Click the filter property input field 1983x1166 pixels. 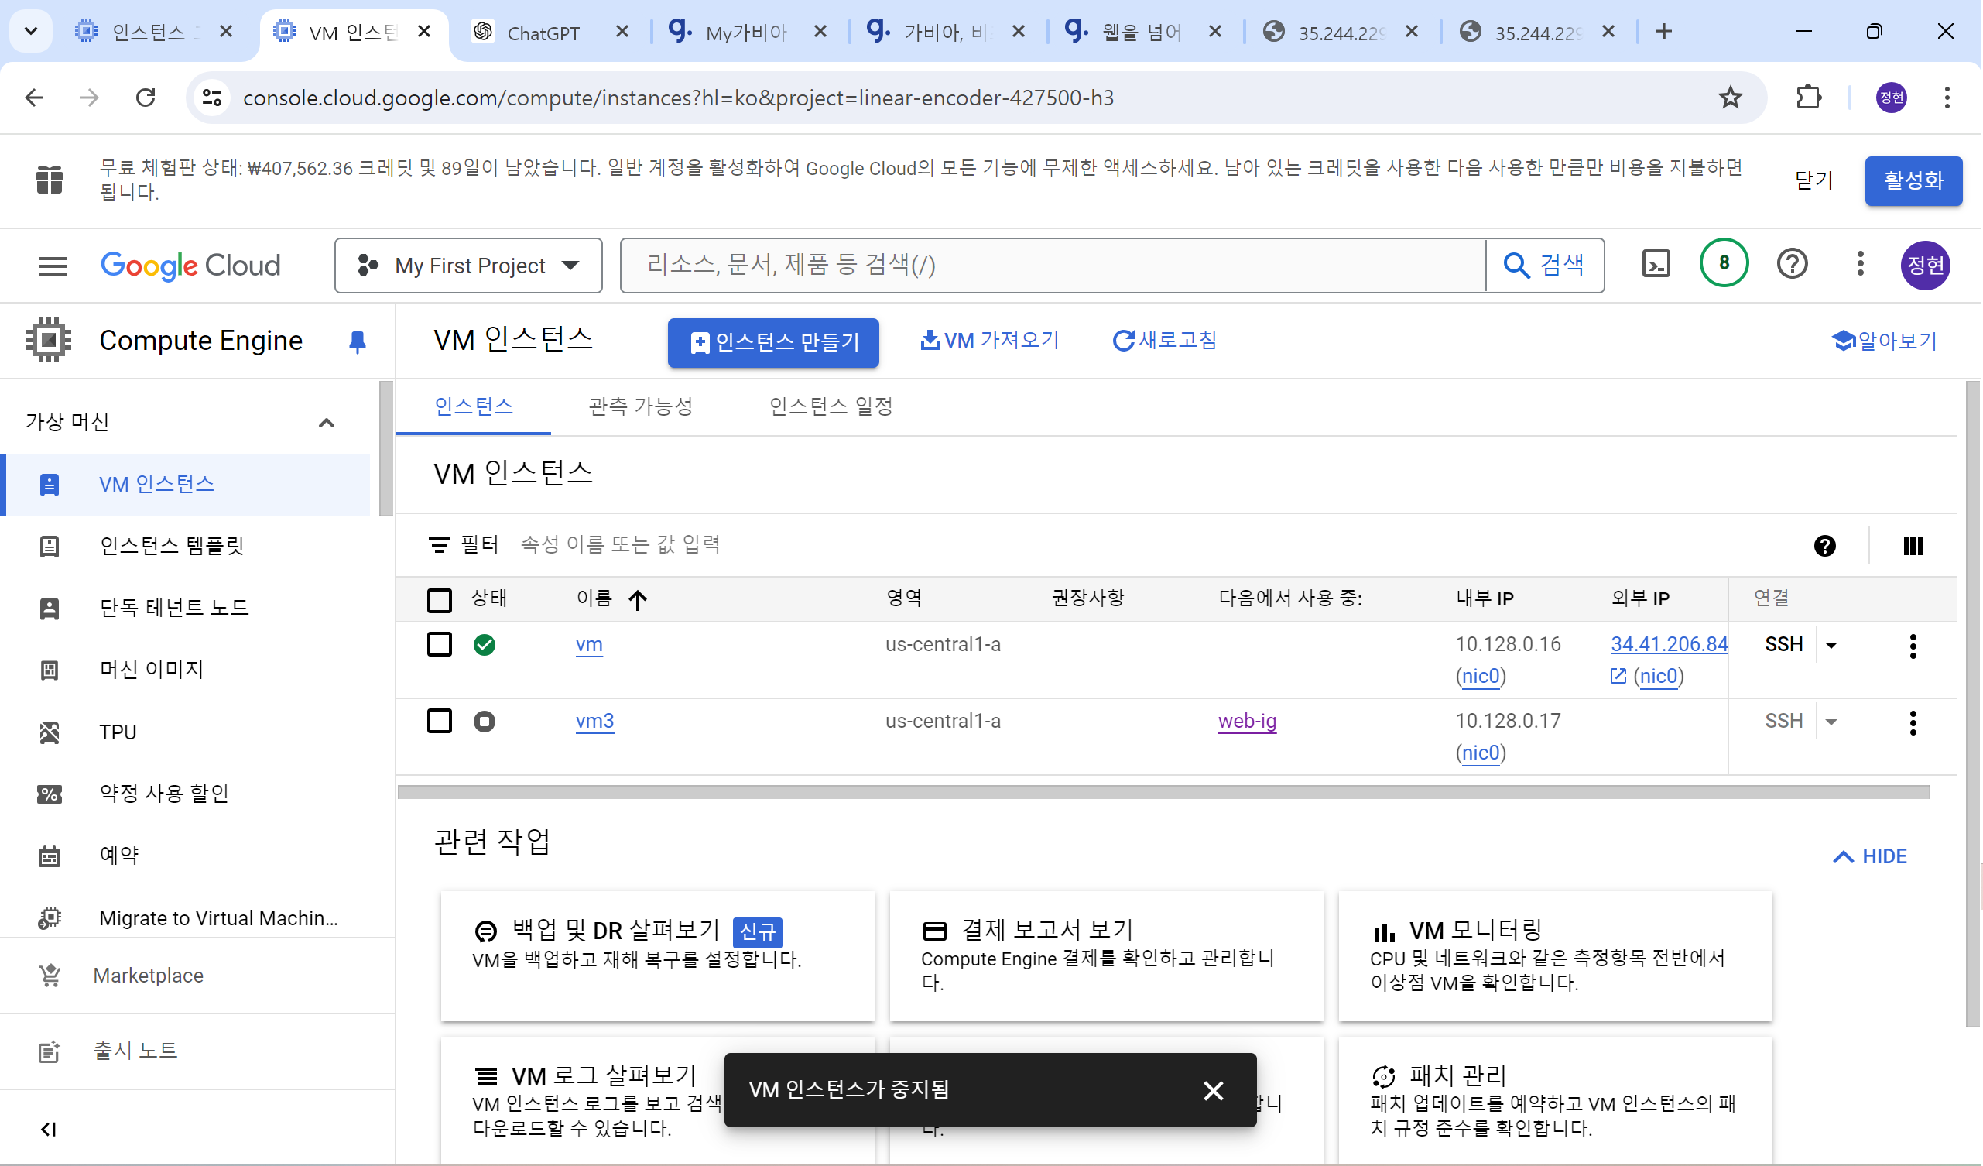[1149, 545]
